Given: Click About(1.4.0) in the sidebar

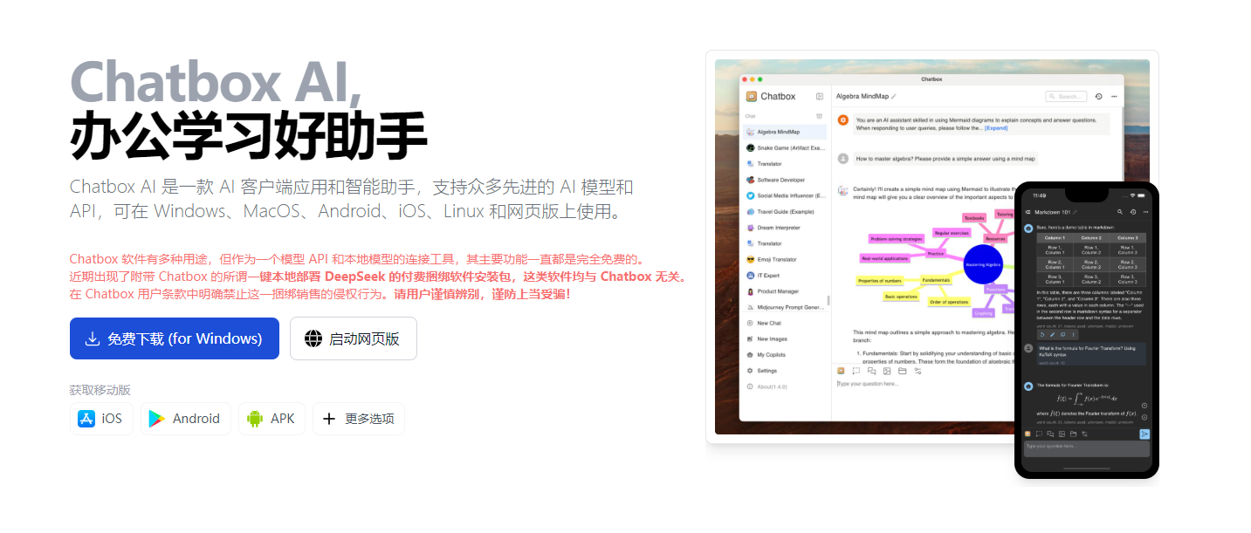Looking at the screenshot, I should [785, 386].
